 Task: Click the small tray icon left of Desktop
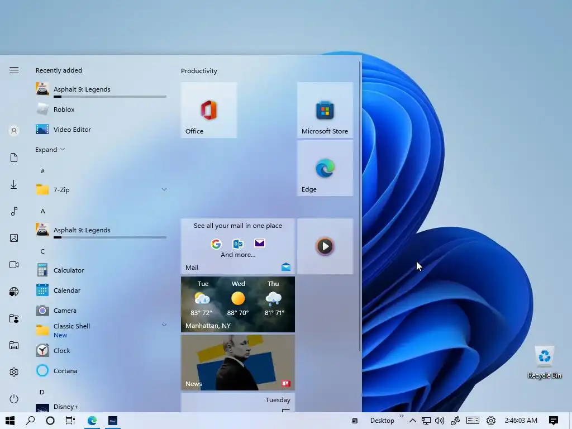[355, 421]
